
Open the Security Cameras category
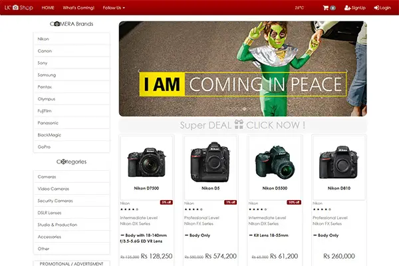click(72, 201)
